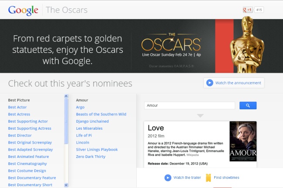The image size is (283, 188).
Task: Open Find showtimes link
Action: point(226,178)
